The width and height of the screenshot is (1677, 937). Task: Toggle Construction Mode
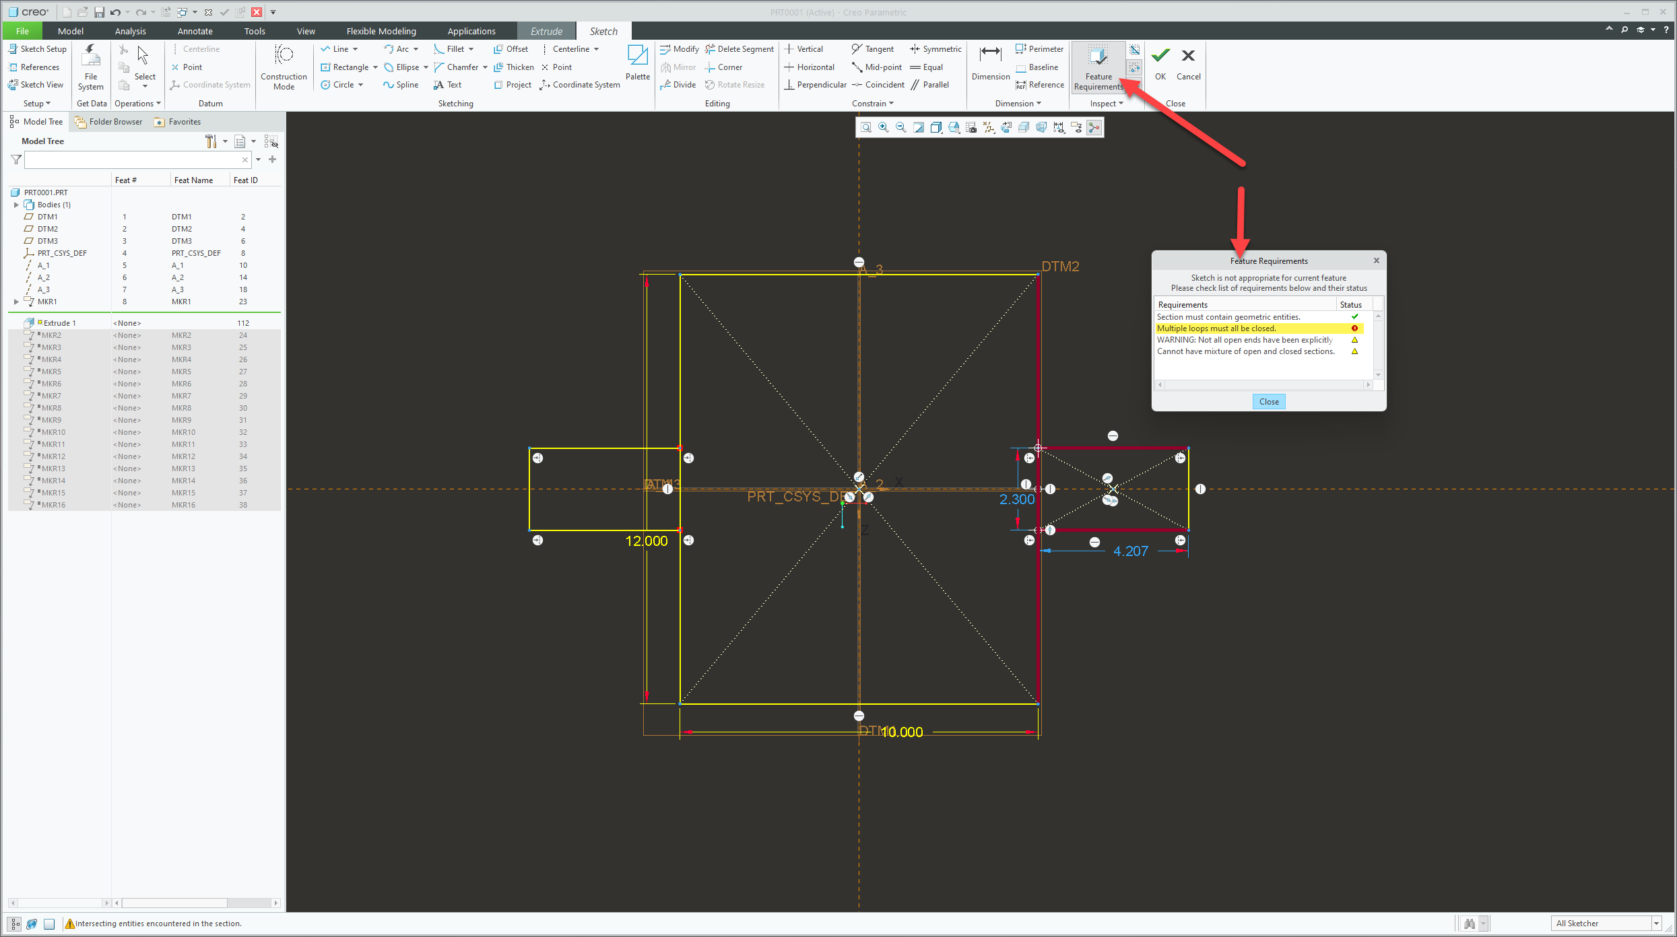pos(284,67)
